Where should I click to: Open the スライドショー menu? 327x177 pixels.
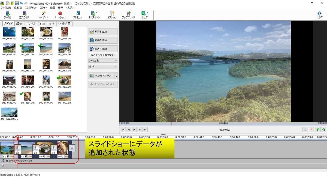tap(31, 8)
